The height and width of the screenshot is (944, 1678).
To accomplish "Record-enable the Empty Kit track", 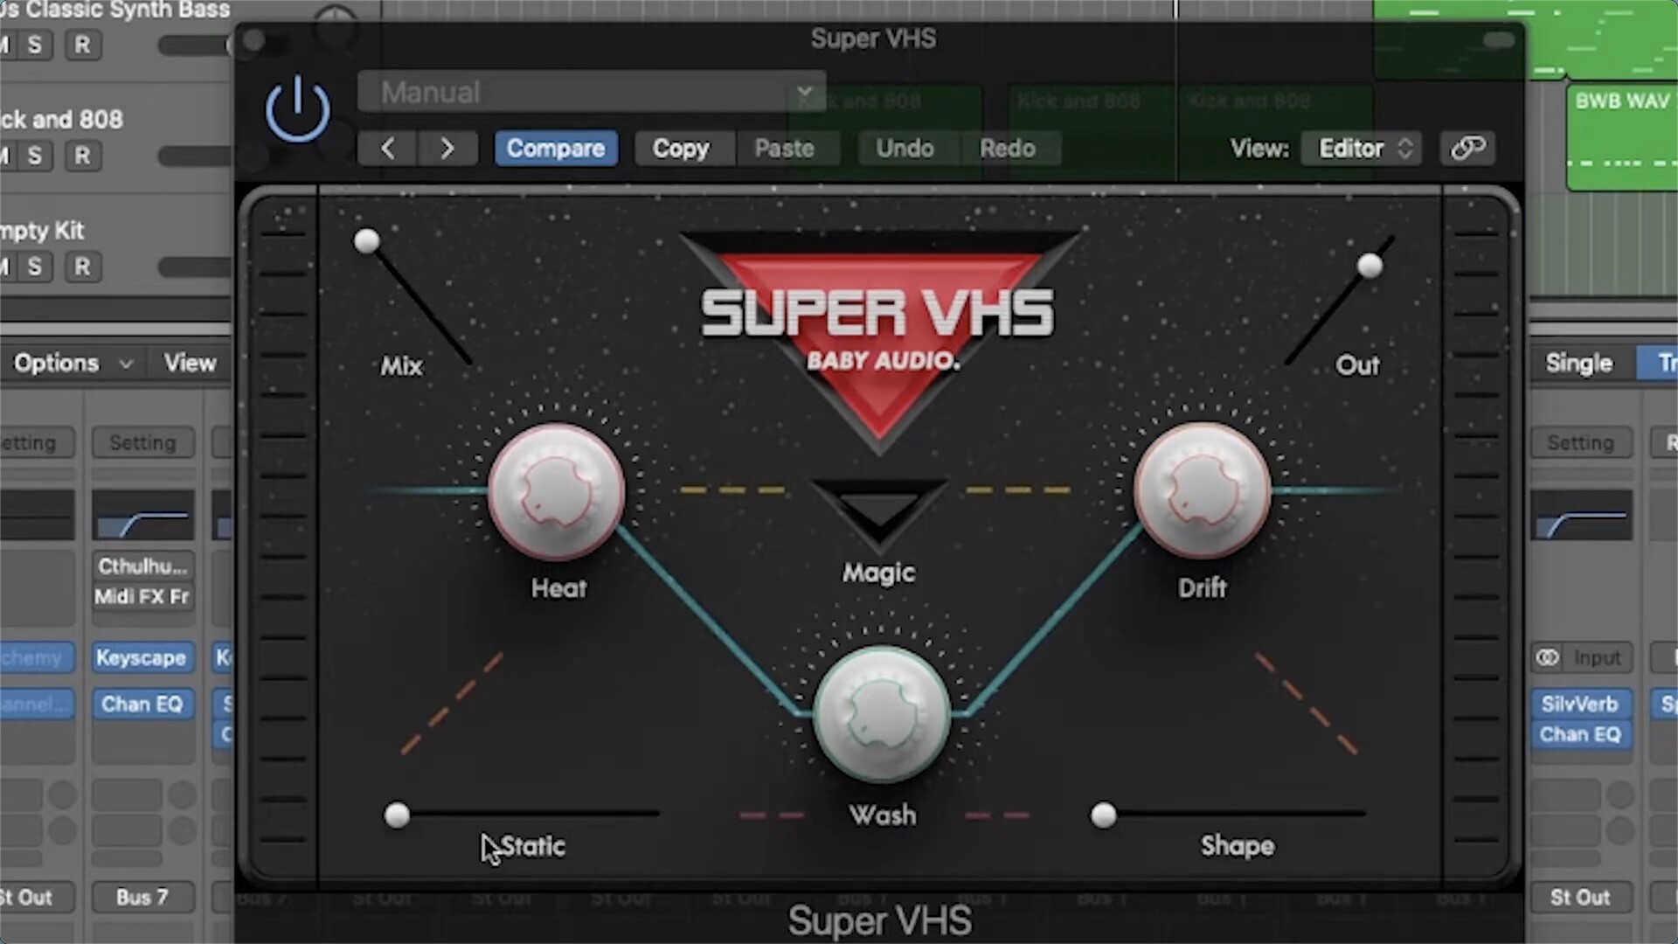I will (x=82, y=267).
